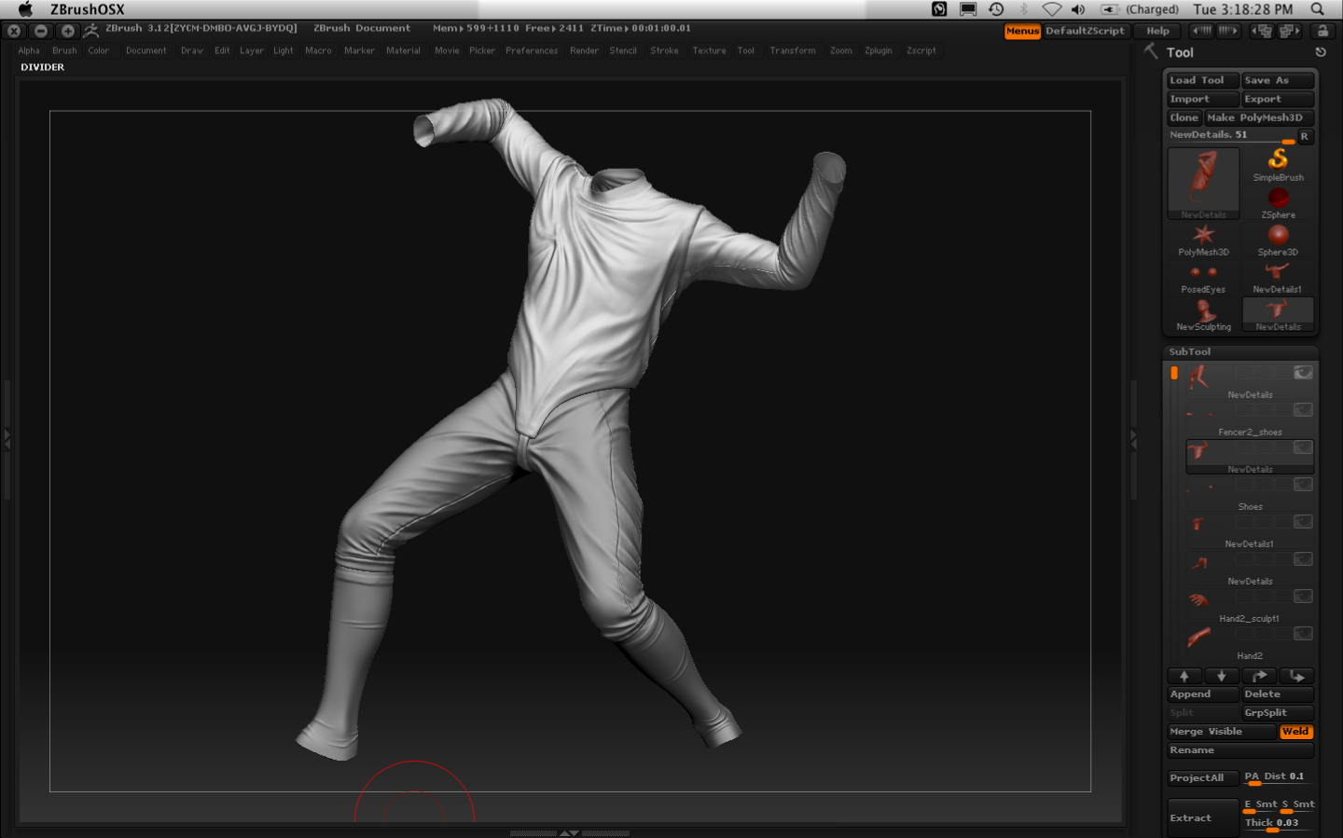Toggle visibility of selected NewDetails subtool

click(x=1303, y=447)
